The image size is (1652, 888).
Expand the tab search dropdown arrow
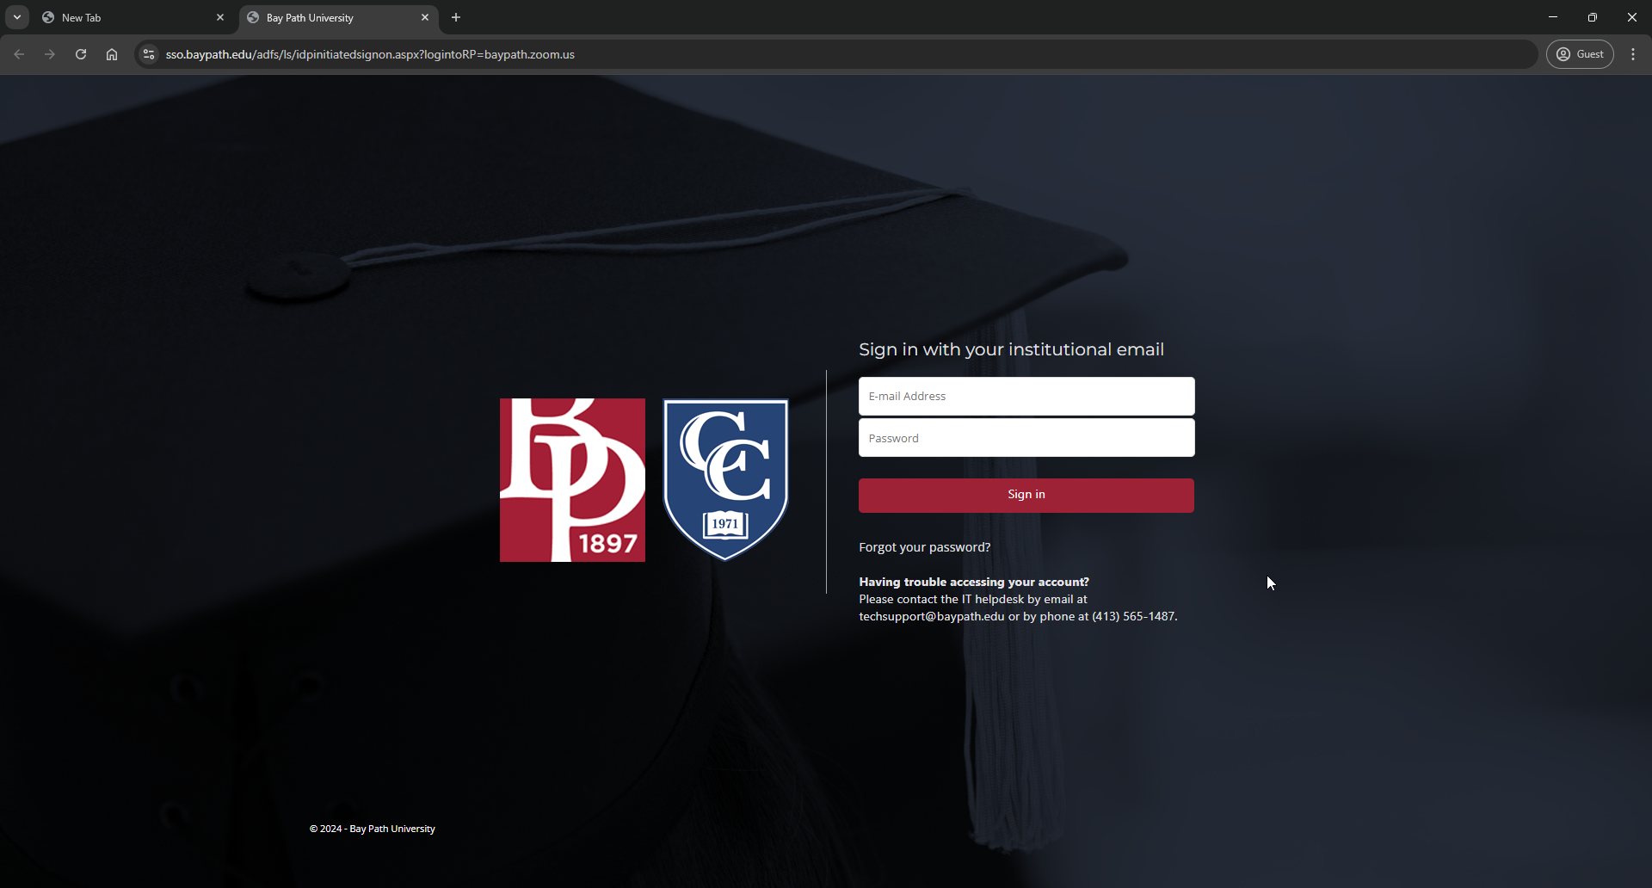click(x=17, y=17)
